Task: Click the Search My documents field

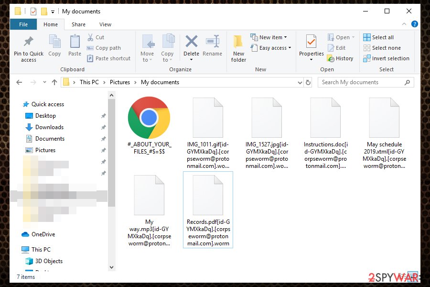Action: [x=365, y=82]
